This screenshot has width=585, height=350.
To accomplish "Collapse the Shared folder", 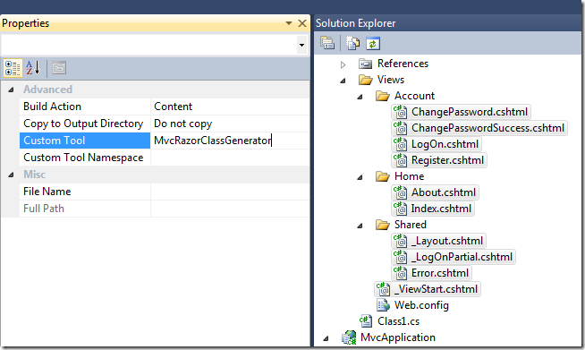I will tap(360, 226).
